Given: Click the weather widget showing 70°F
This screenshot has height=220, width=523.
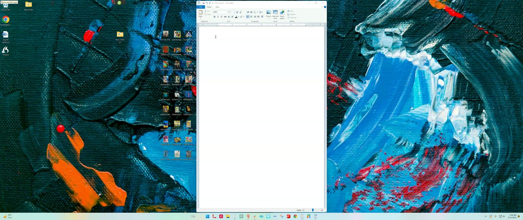Looking at the screenshot, I should click(x=7, y=216).
